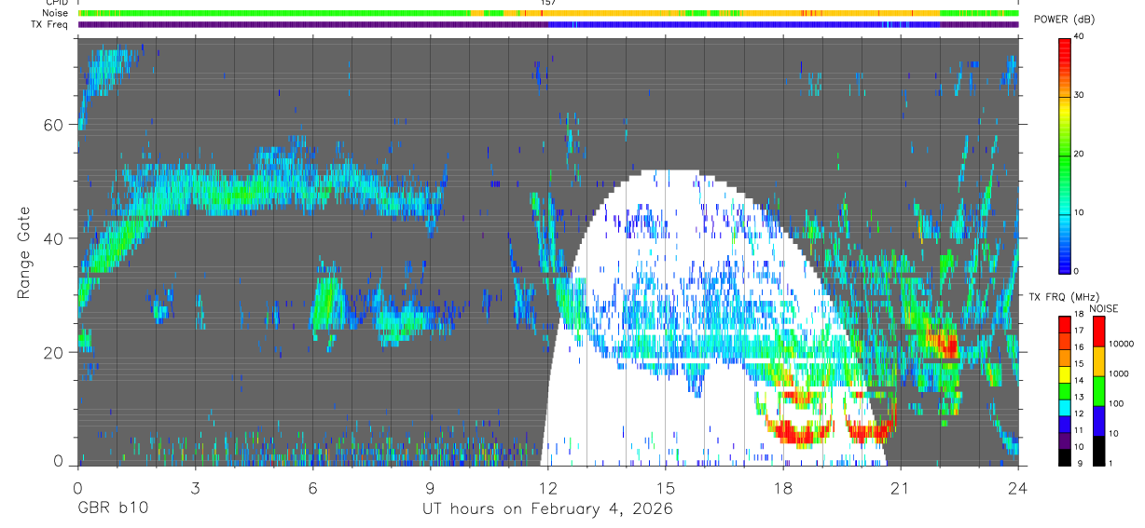Click the CPID row label at top left

click(56, 3)
